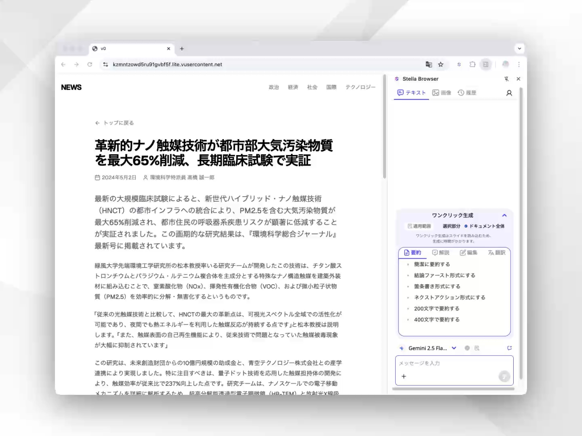This screenshot has width=582, height=436.
Task: Open the tab search dropdown arrow
Action: coord(519,48)
